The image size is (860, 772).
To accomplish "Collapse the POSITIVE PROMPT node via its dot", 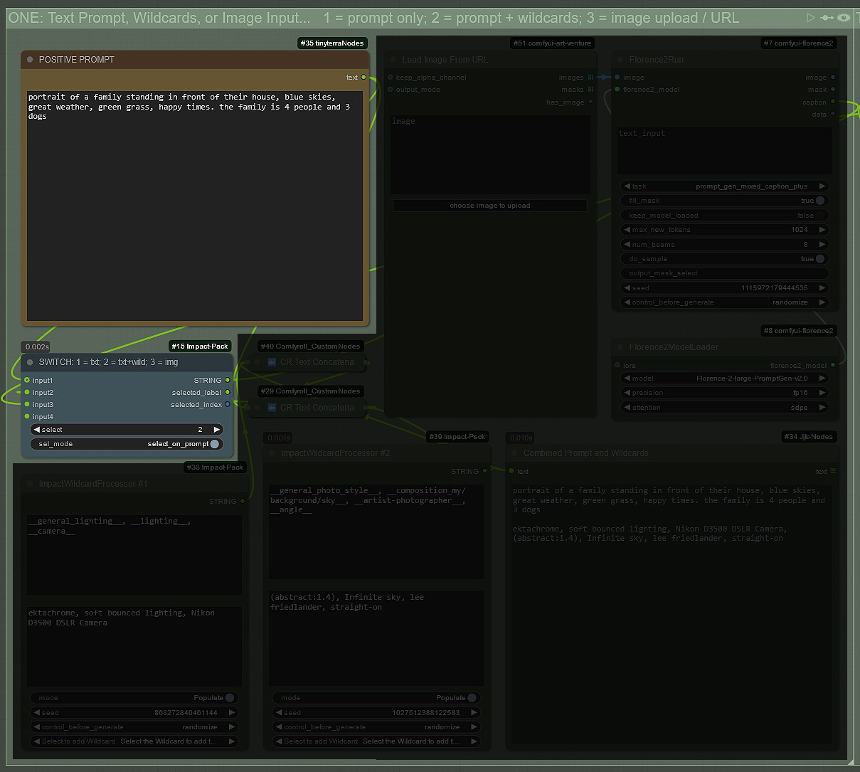I will [x=30, y=60].
